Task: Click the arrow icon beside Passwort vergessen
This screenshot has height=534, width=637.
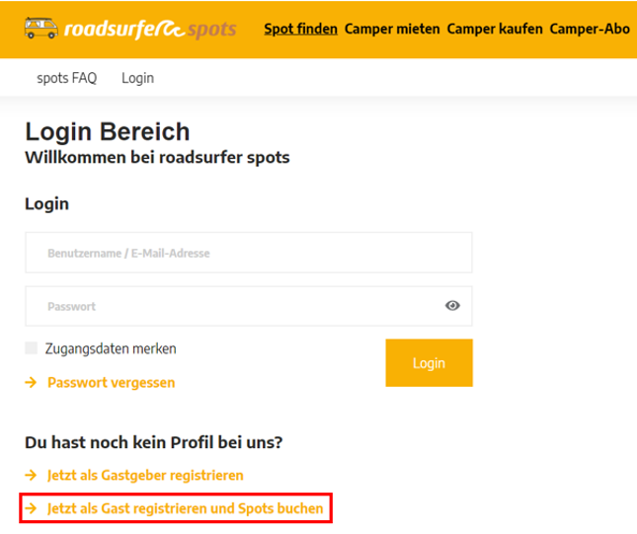Action: (31, 382)
